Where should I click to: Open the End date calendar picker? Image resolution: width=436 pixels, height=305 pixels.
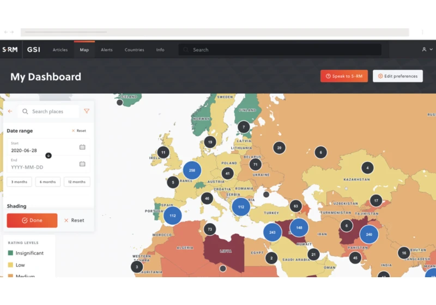point(82,164)
